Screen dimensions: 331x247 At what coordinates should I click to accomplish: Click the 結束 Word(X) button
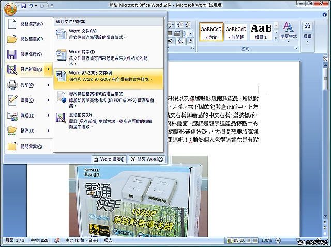tap(147, 159)
